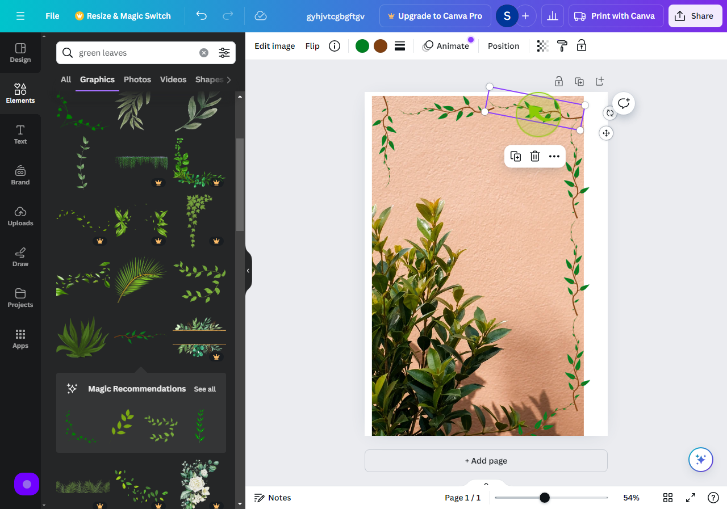The image size is (727, 509).
Task: Click Upgrade to Canva Pro
Action: point(434,16)
